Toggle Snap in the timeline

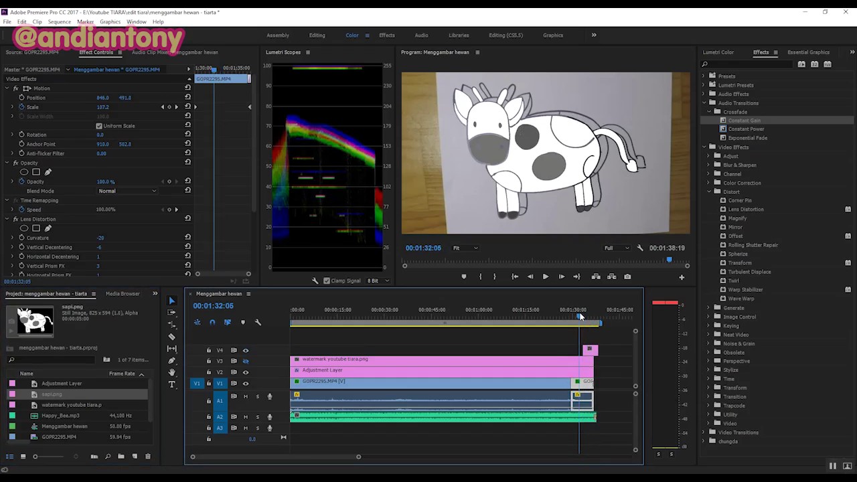pyautogui.click(x=212, y=322)
